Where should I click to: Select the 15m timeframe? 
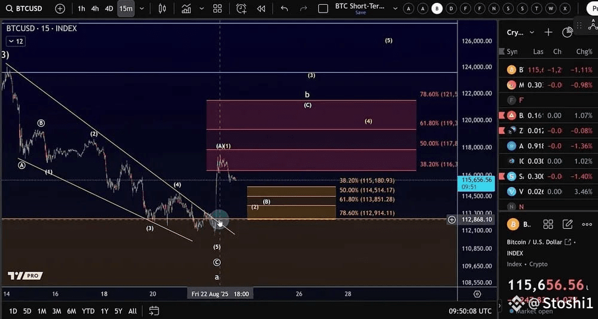tap(126, 8)
